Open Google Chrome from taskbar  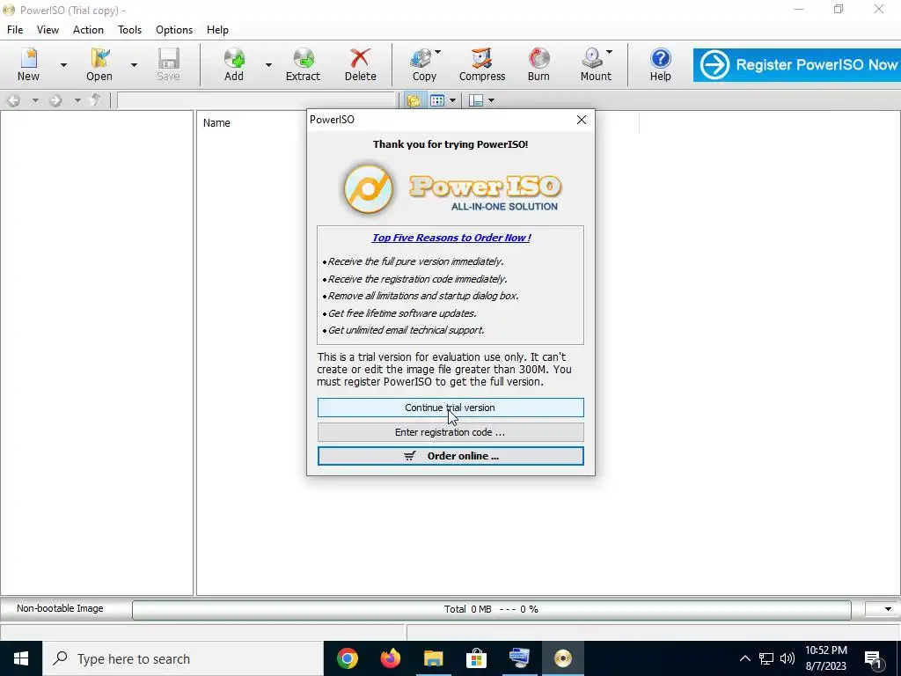coord(347,658)
